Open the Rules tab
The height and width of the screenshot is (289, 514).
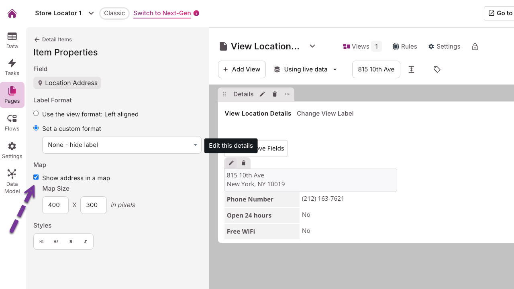point(405,47)
